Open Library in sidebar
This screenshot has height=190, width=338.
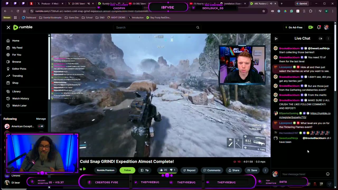(x=16, y=92)
